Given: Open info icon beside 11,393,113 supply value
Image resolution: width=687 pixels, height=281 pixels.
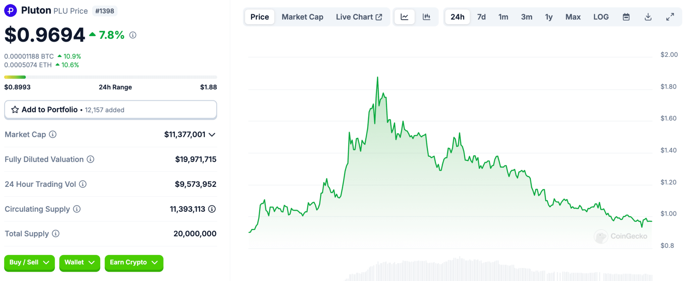Looking at the screenshot, I should pos(212,209).
